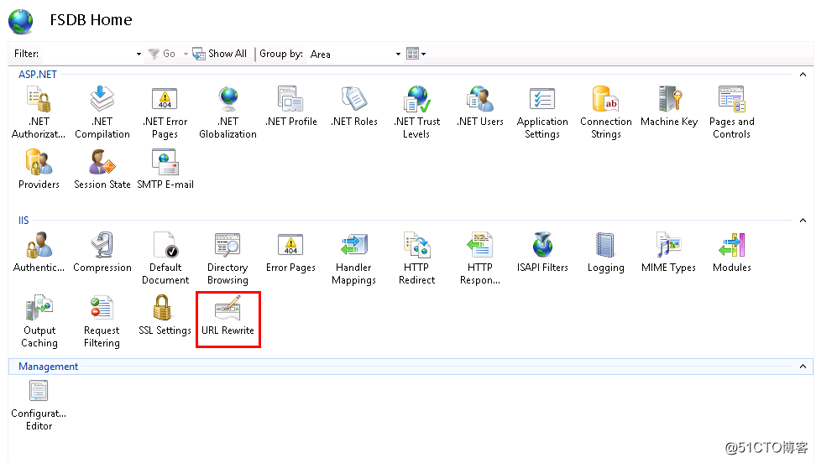This screenshot has width=816, height=463.
Task: Open .NET Compilation feature
Action: click(102, 112)
